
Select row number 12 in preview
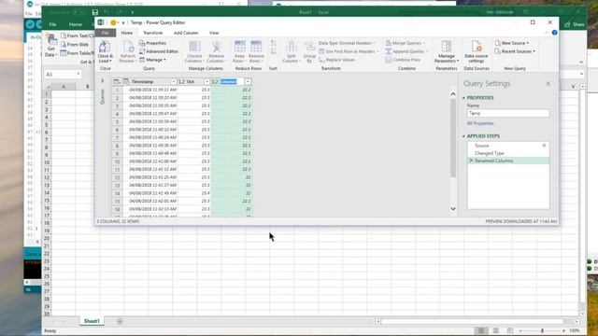point(117,177)
